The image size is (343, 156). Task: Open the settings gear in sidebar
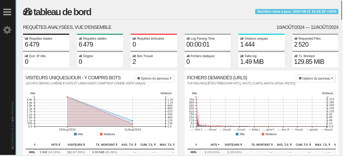[x=7, y=30]
